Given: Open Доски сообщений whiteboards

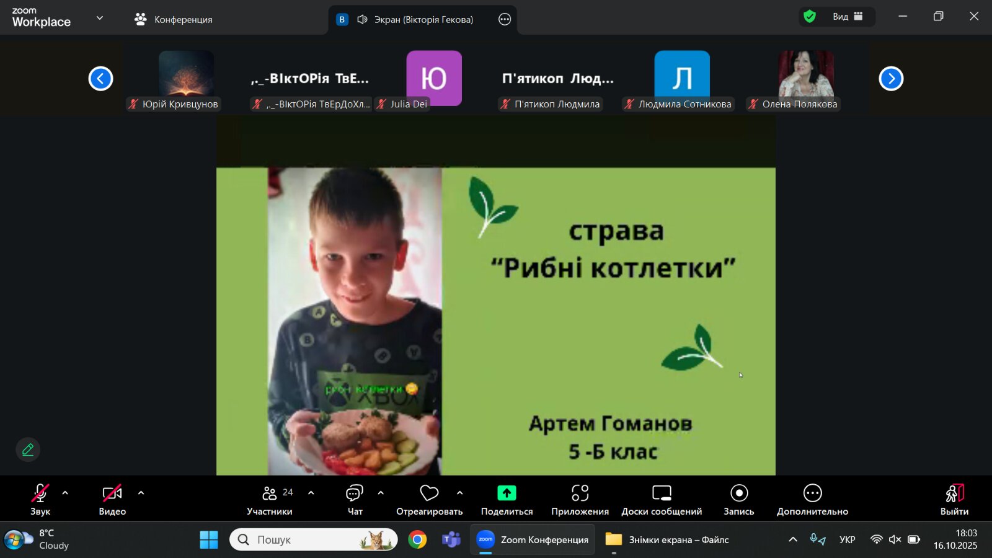Looking at the screenshot, I should point(662,499).
